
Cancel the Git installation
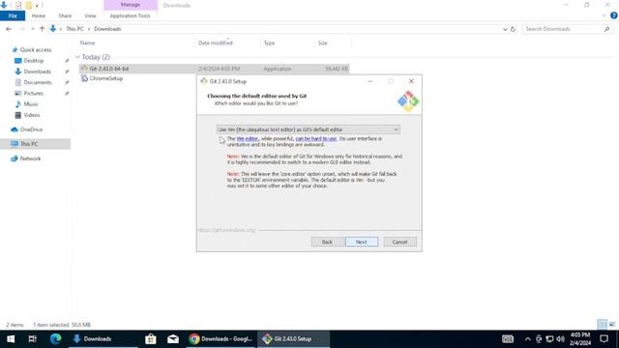[399, 242]
